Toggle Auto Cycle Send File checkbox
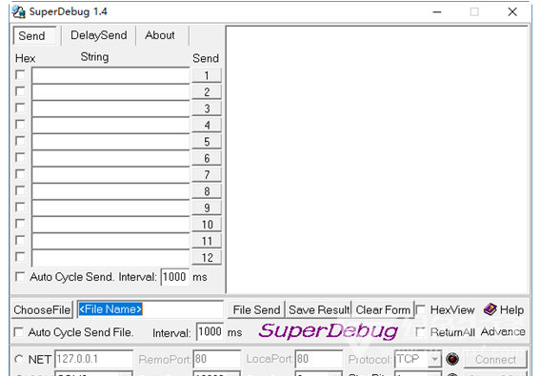The image size is (541, 376). coord(19,332)
